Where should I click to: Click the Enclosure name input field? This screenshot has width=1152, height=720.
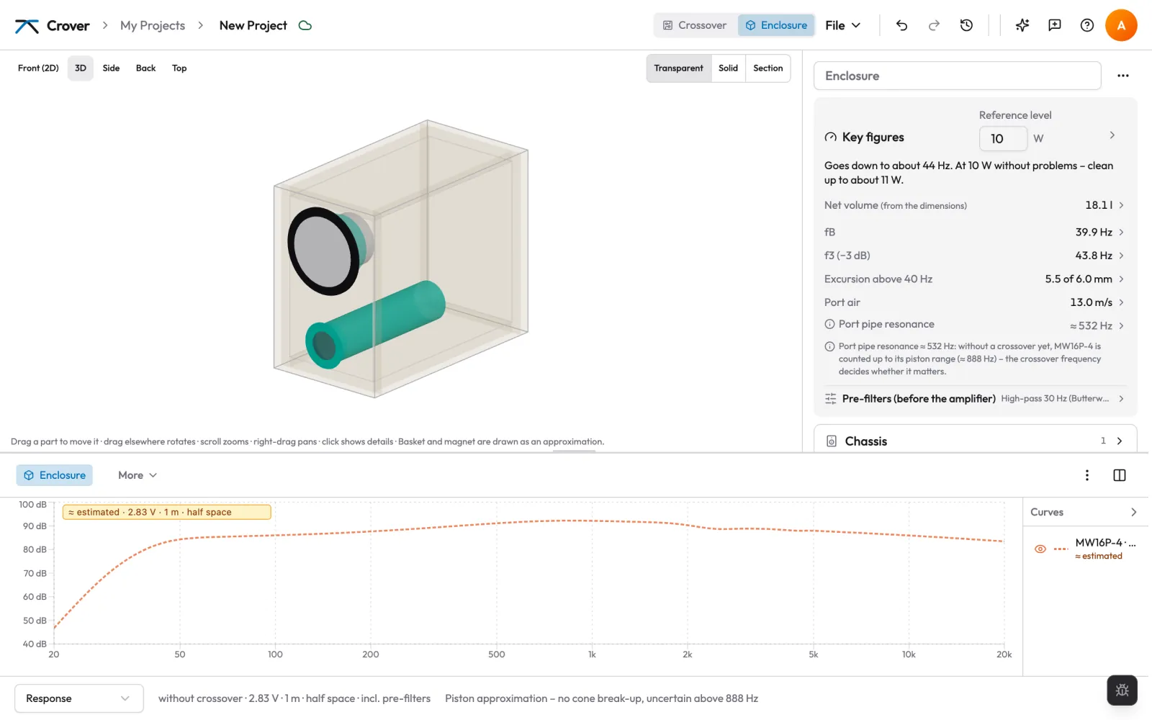coord(957,76)
